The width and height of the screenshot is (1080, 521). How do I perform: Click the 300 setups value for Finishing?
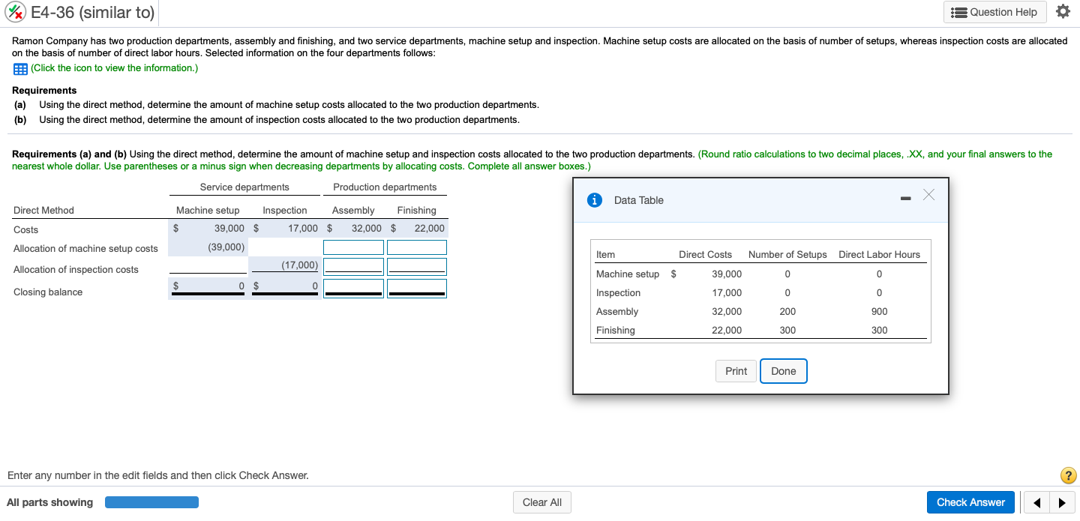(787, 330)
